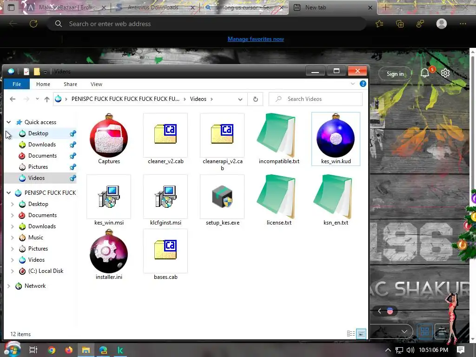Open Edge collections icon
The width and height of the screenshot is (476, 357).
[400, 24]
